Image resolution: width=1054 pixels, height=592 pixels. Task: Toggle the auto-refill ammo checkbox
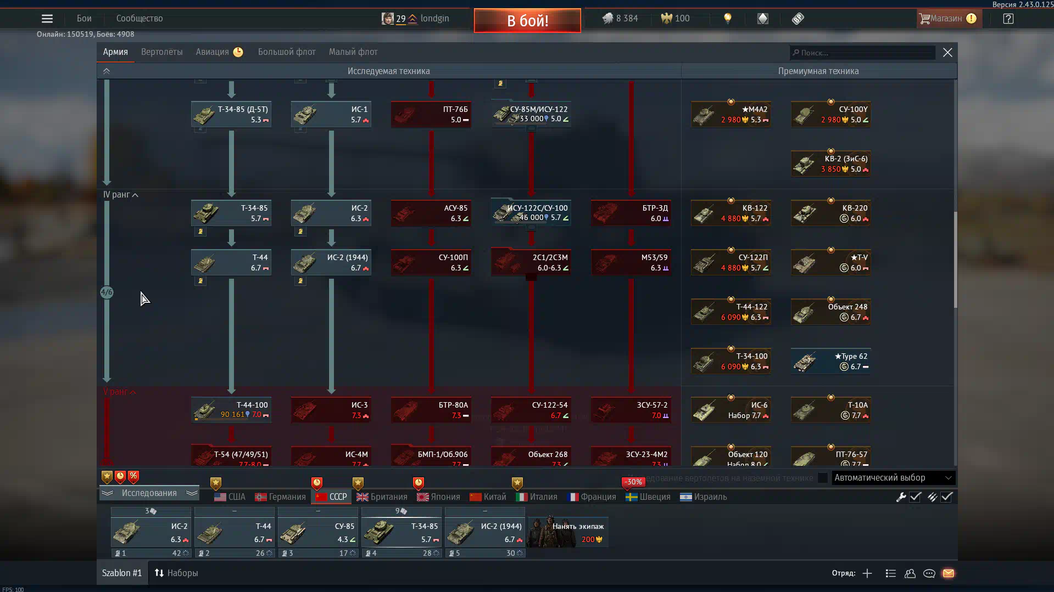pyautogui.click(x=946, y=497)
